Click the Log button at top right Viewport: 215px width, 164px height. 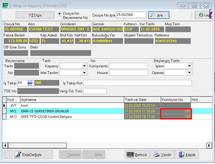pyautogui.click(x=204, y=15)
